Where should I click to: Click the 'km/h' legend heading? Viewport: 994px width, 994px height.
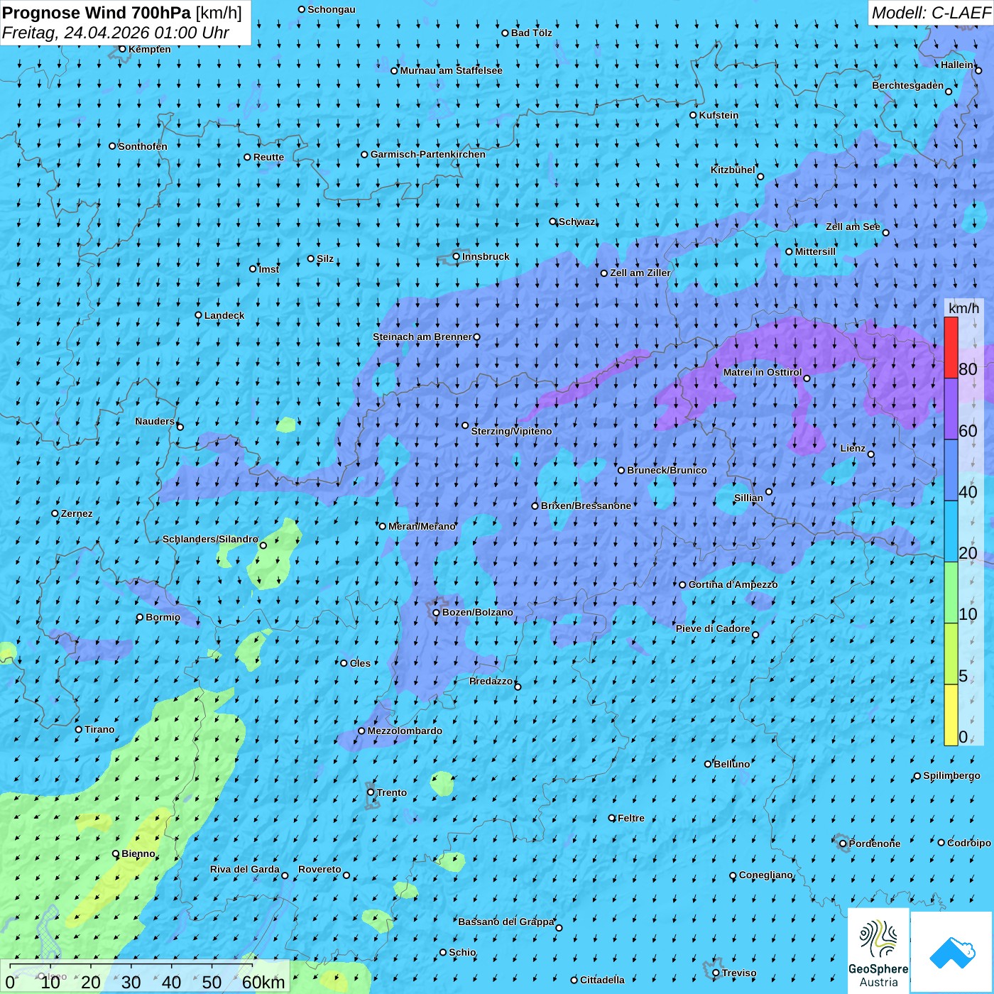coord(964,308)
